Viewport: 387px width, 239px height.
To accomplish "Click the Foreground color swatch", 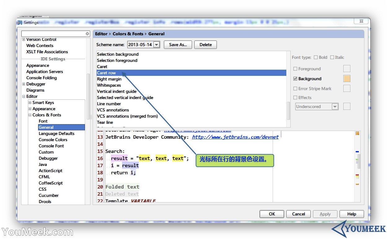I will point(347,69).
